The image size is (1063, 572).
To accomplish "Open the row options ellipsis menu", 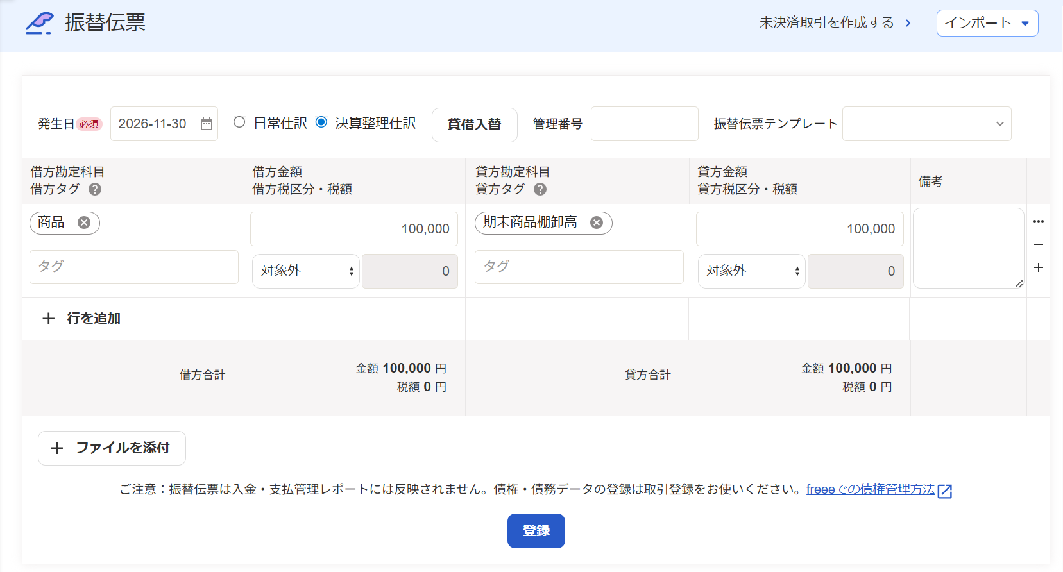I will 1039,221.
